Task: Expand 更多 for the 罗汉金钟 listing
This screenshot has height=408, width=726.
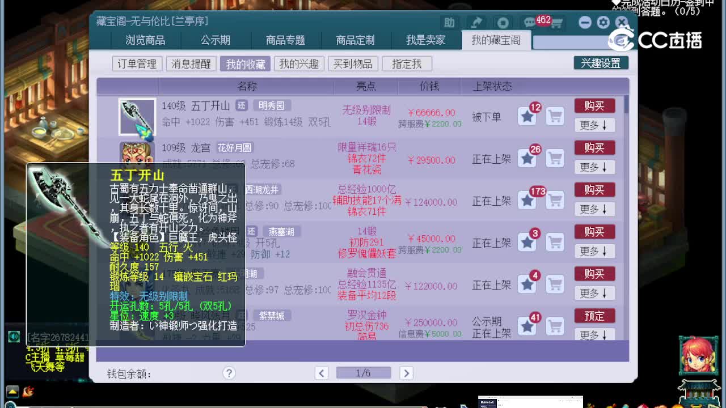Action: tap(594, 334)
